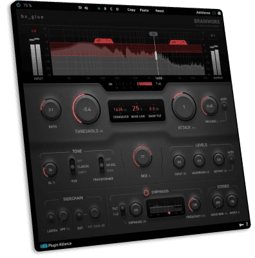255x258 pixels.
Task: Click the crossover line handle at 1635
Action: [156, 55]
